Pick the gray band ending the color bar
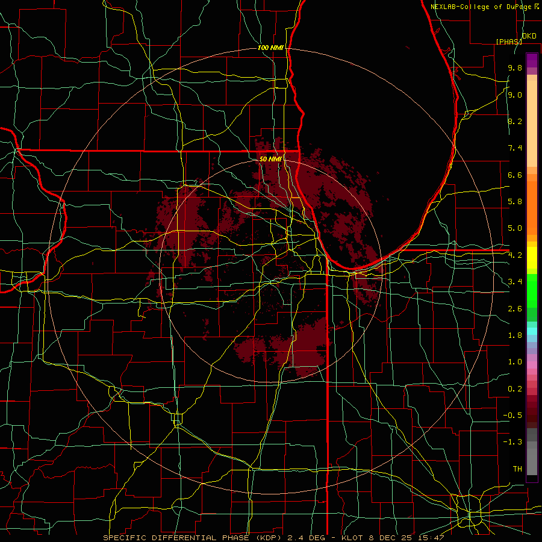The height and width of the screenshot is (542, 542). click(x=532, y=461)
